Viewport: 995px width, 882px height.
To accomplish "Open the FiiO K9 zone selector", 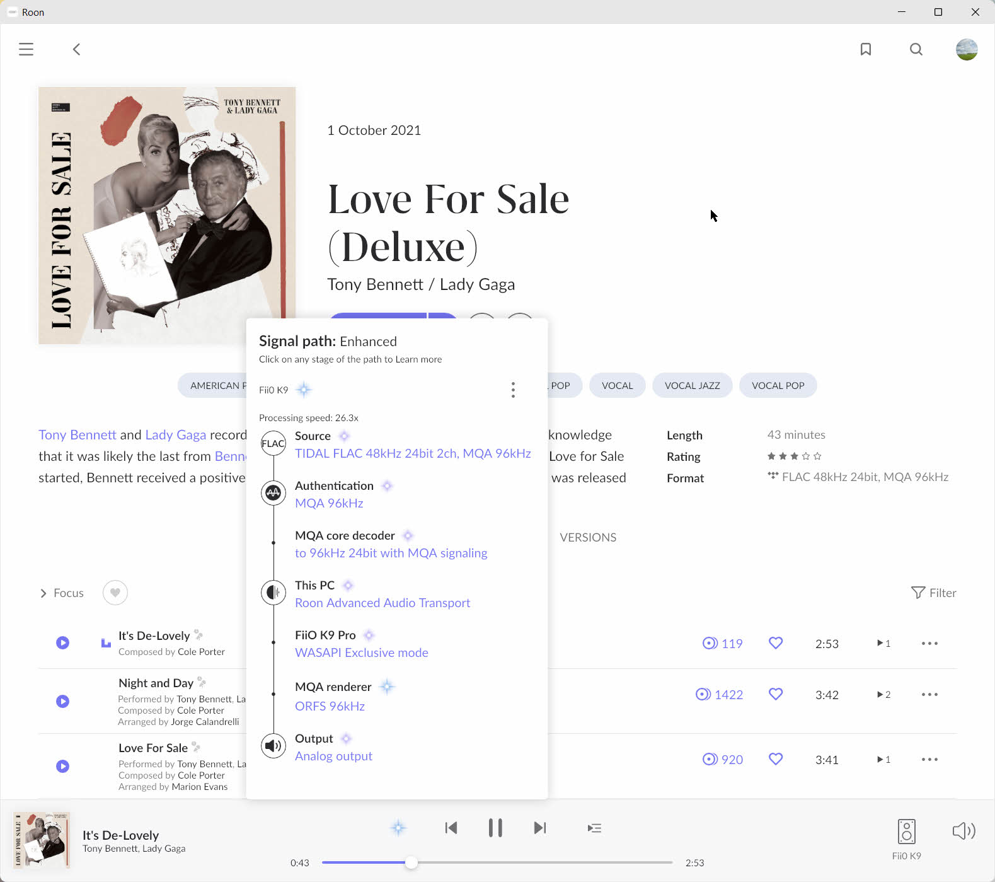I will tap(906, 838).
